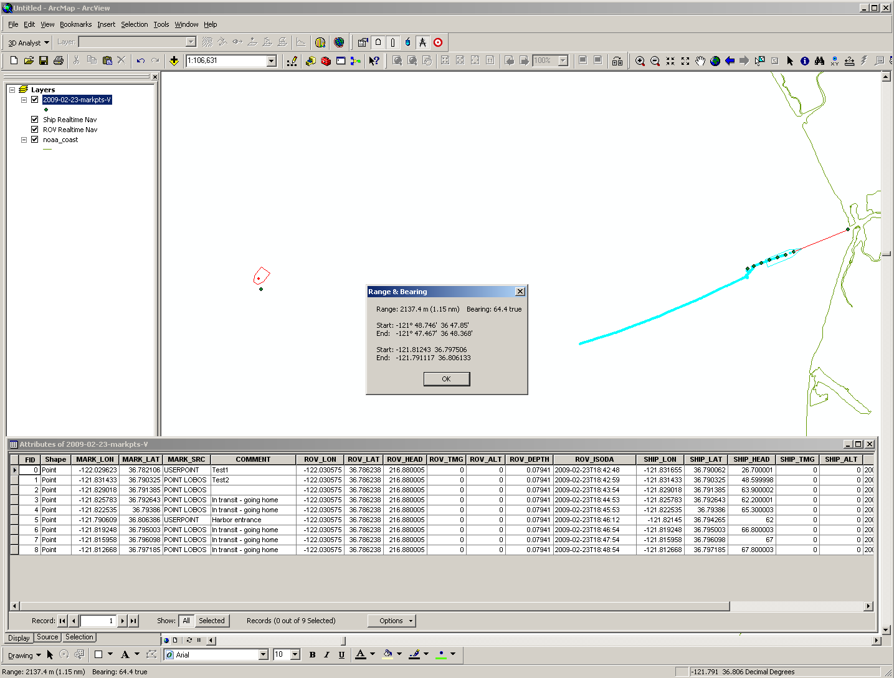Open the Selection menu
Image resolution: width=894 pixels, height=678 pixels.
[x=135, y=24]
